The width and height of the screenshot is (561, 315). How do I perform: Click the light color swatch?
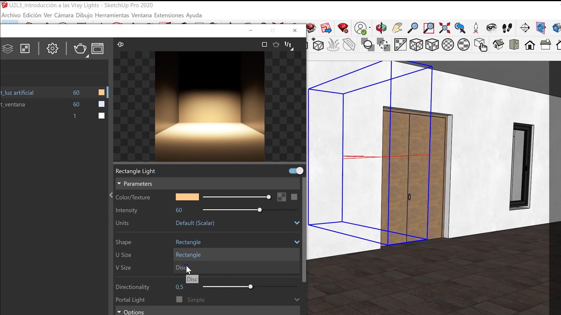pos(187,197)
